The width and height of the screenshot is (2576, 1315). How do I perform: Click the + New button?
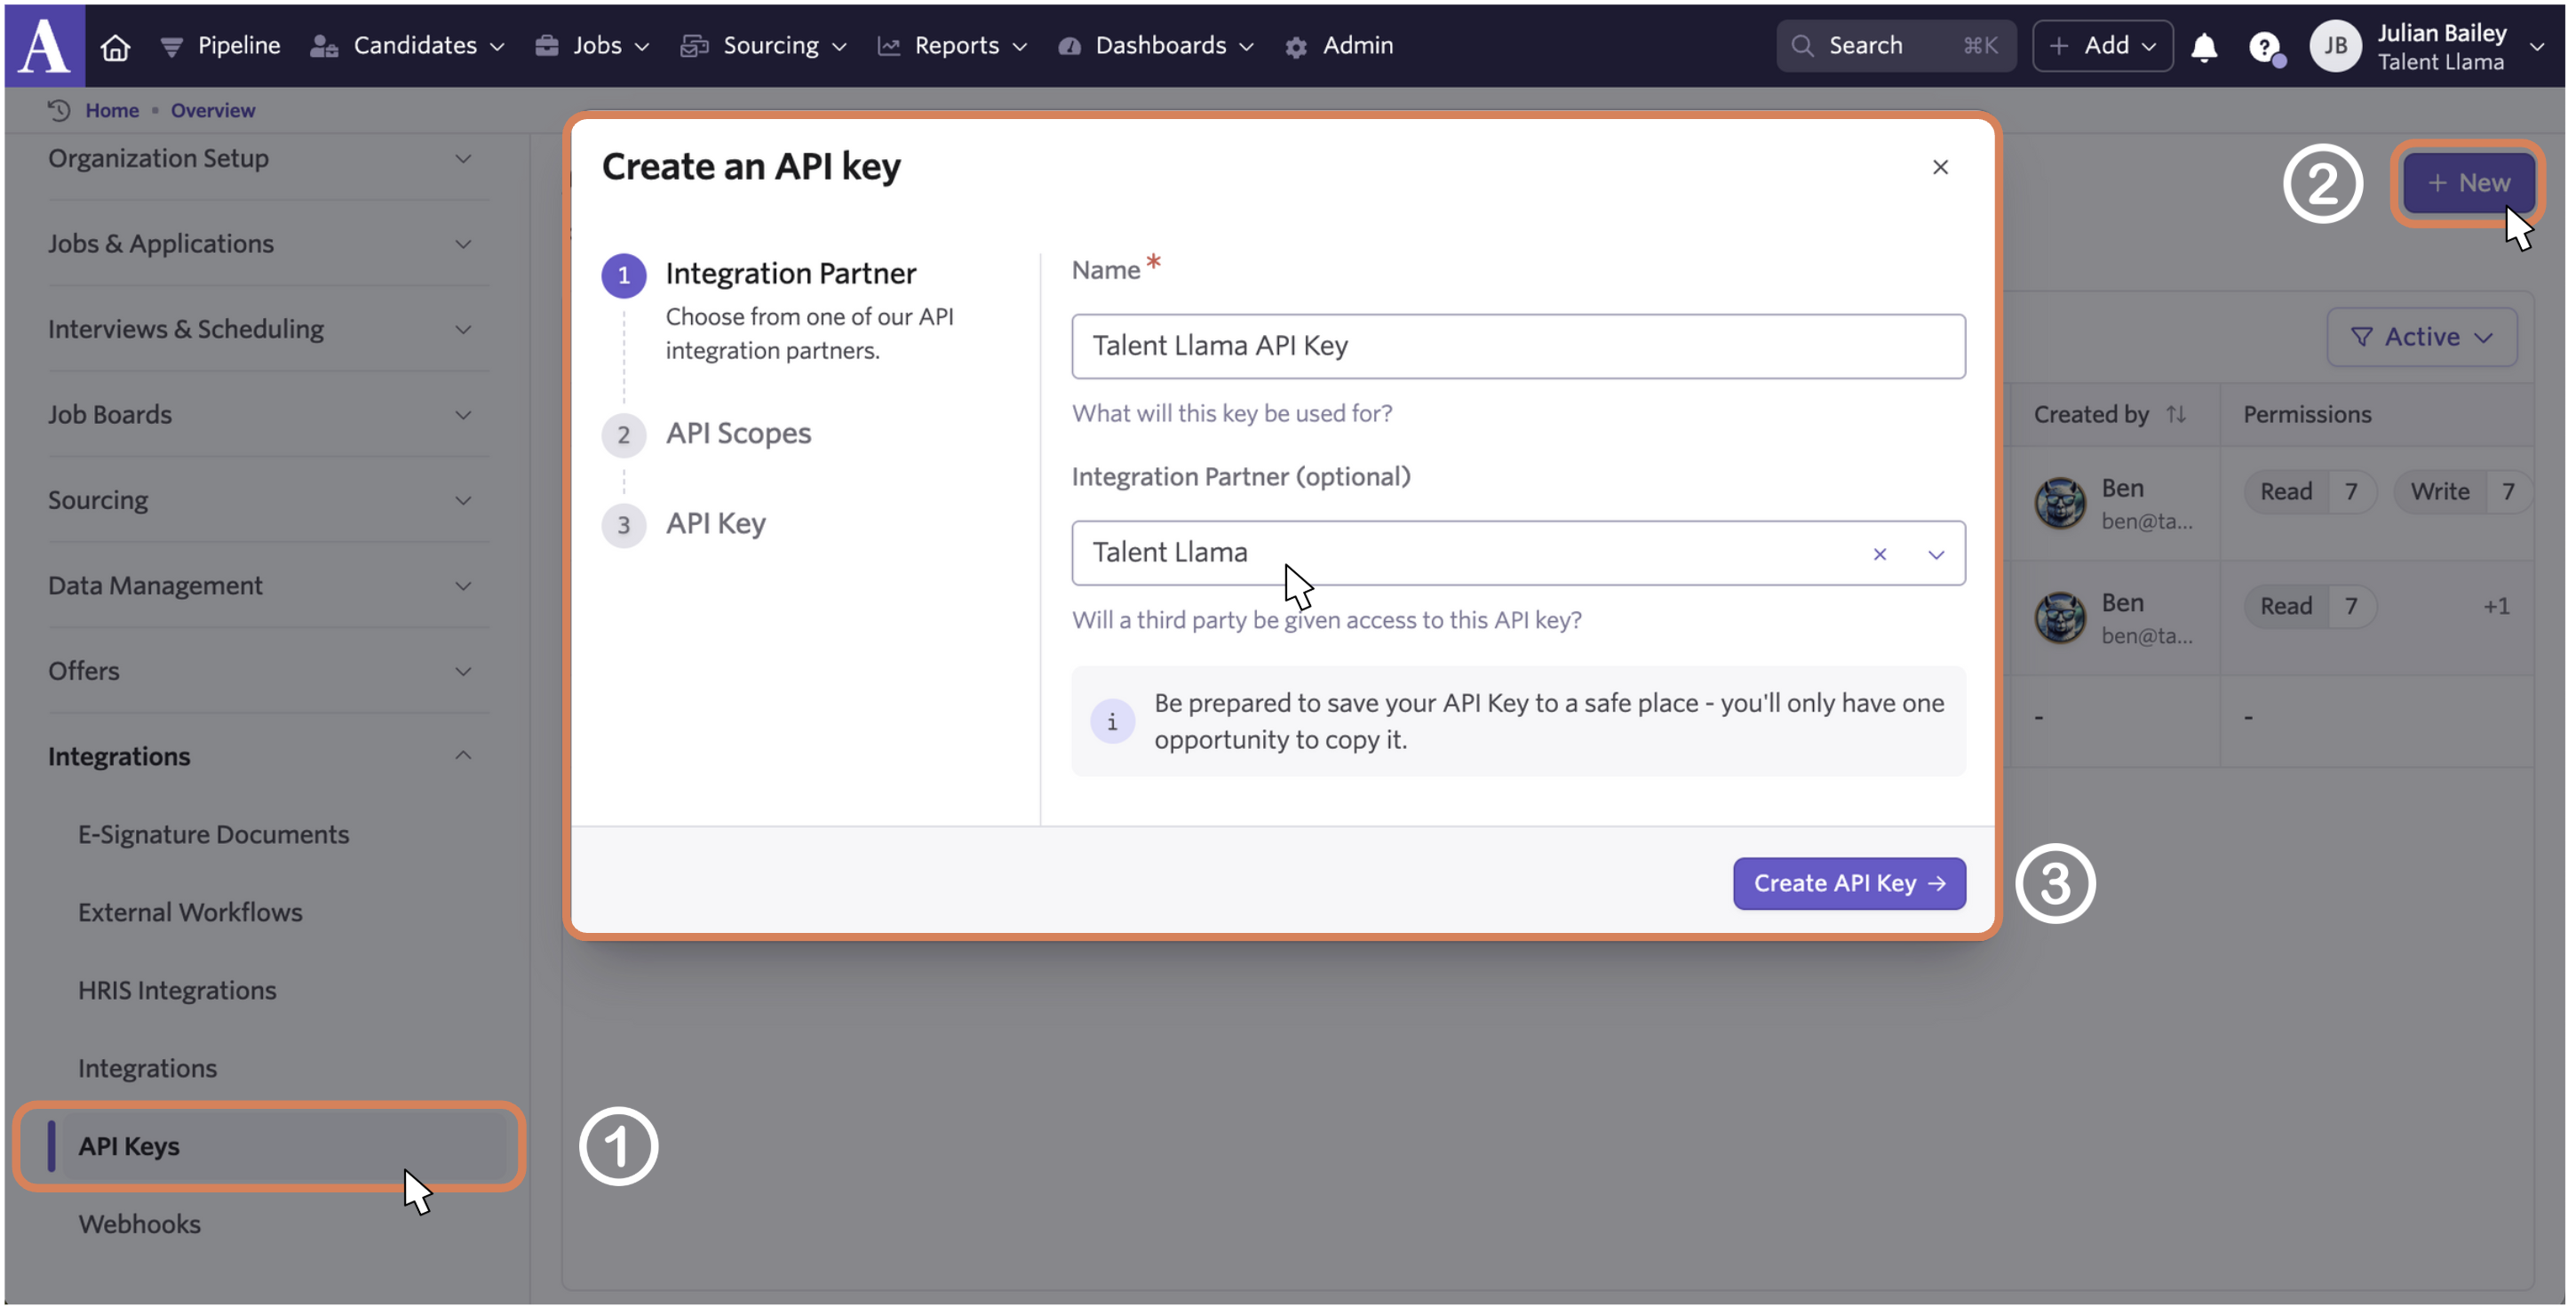coord(2468,183)
